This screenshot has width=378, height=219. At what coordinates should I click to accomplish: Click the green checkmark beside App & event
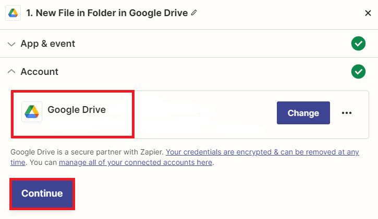[x=358, y=44]
